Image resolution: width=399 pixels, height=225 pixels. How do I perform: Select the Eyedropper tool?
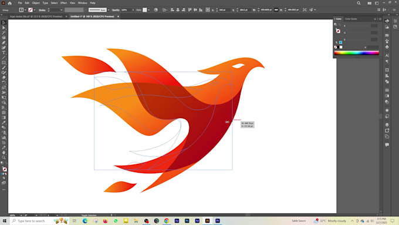tap(4, 123)
